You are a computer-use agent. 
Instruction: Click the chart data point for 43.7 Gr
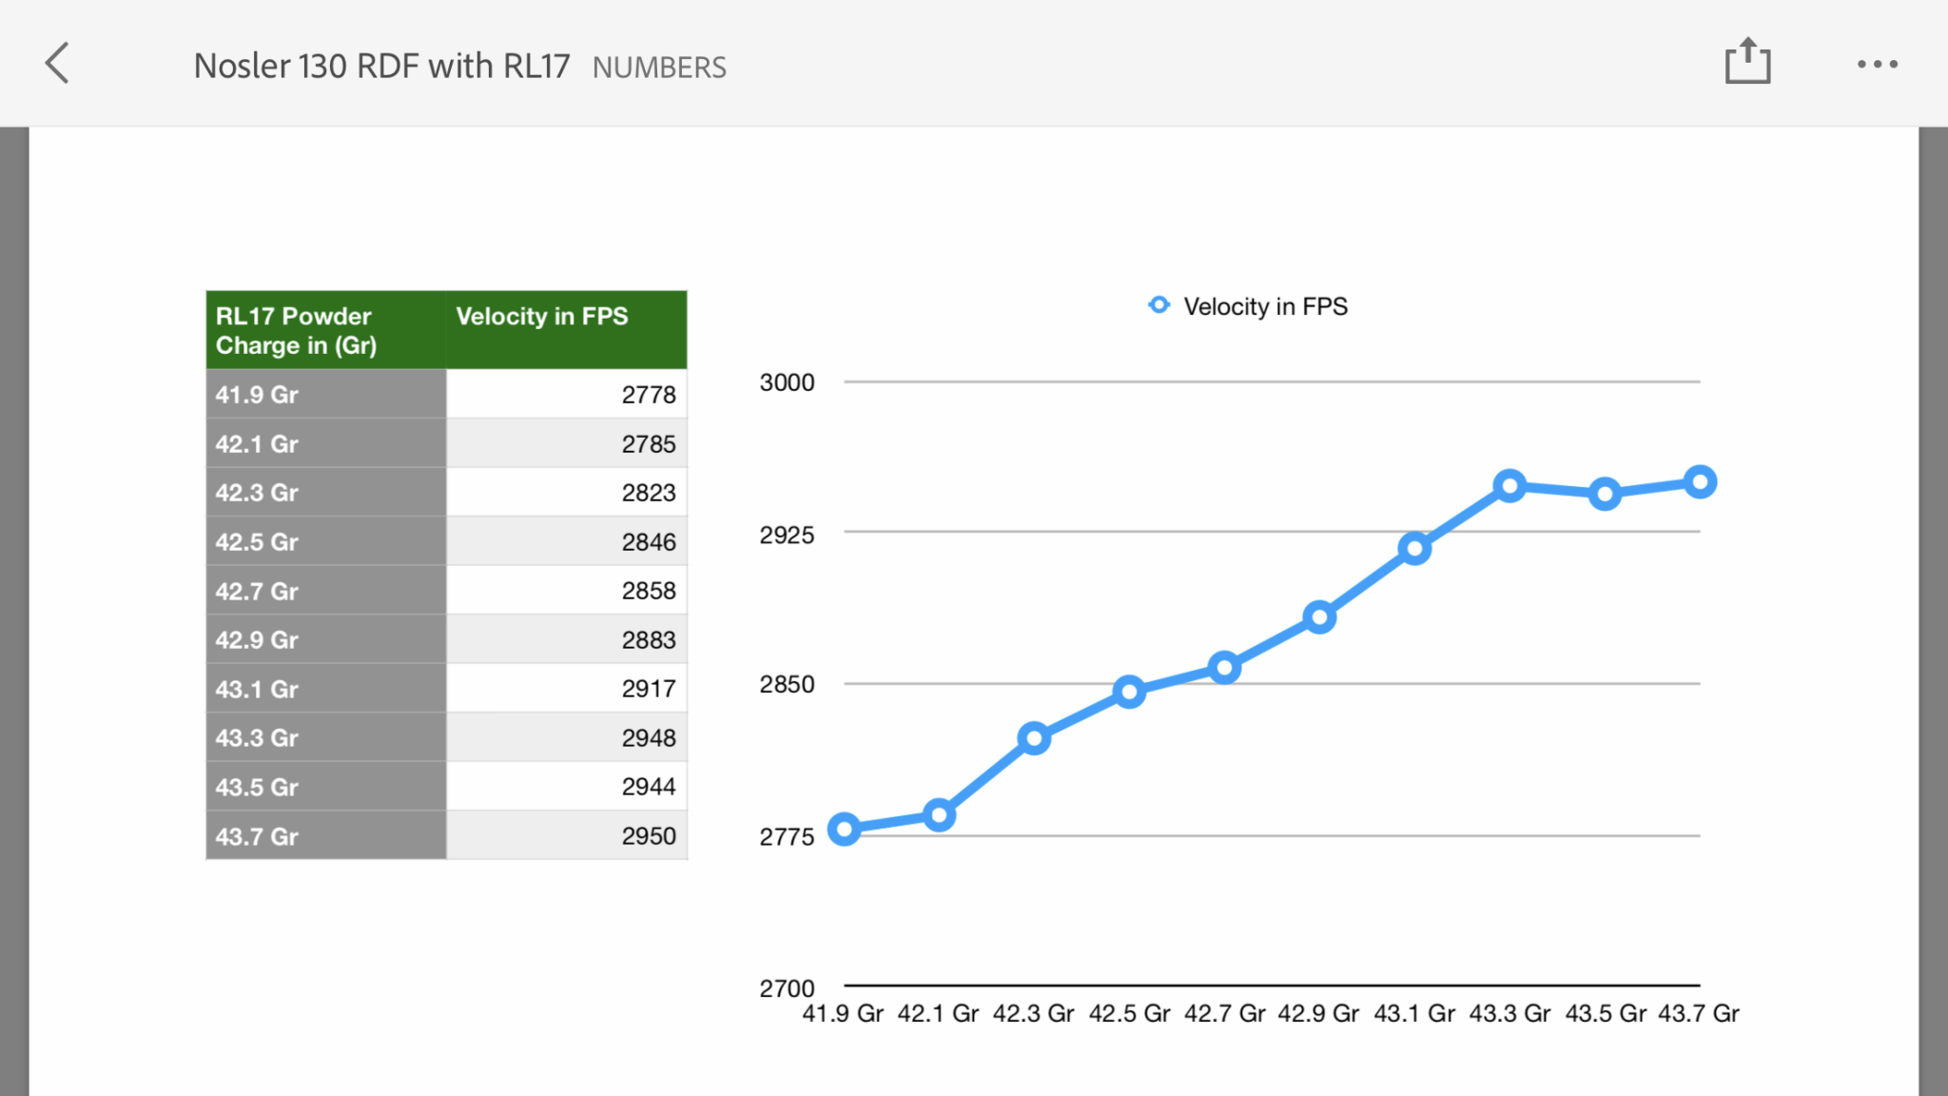1700,482
